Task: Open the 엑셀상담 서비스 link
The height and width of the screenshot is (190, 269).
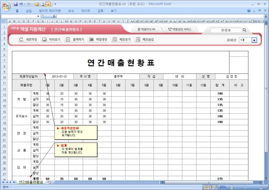Action: pos(180,29)
